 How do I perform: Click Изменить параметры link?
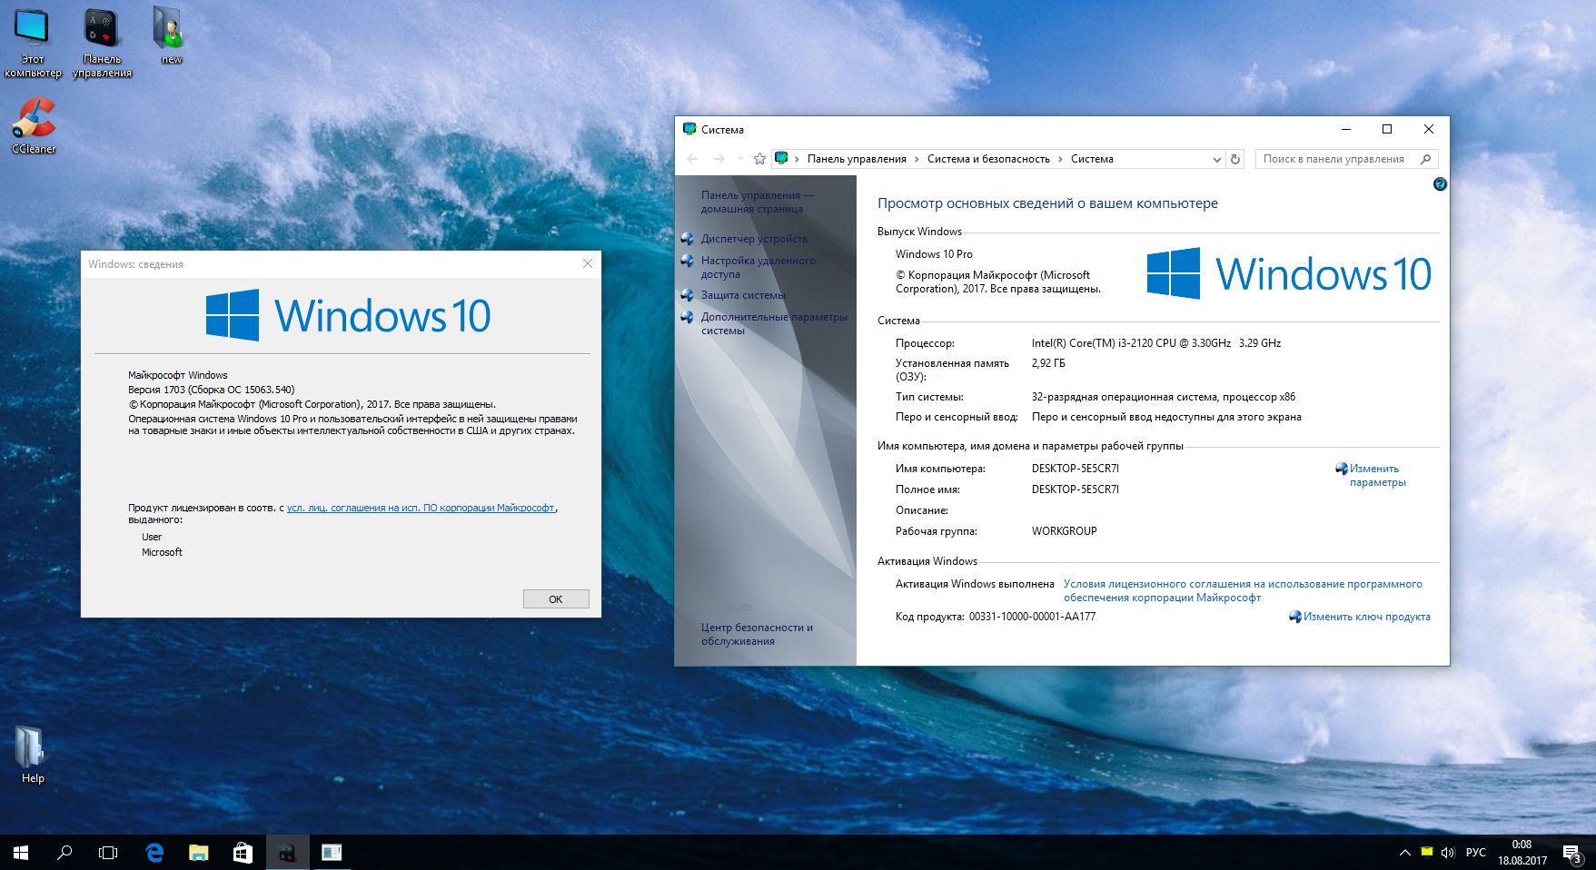click(1377, 476)
